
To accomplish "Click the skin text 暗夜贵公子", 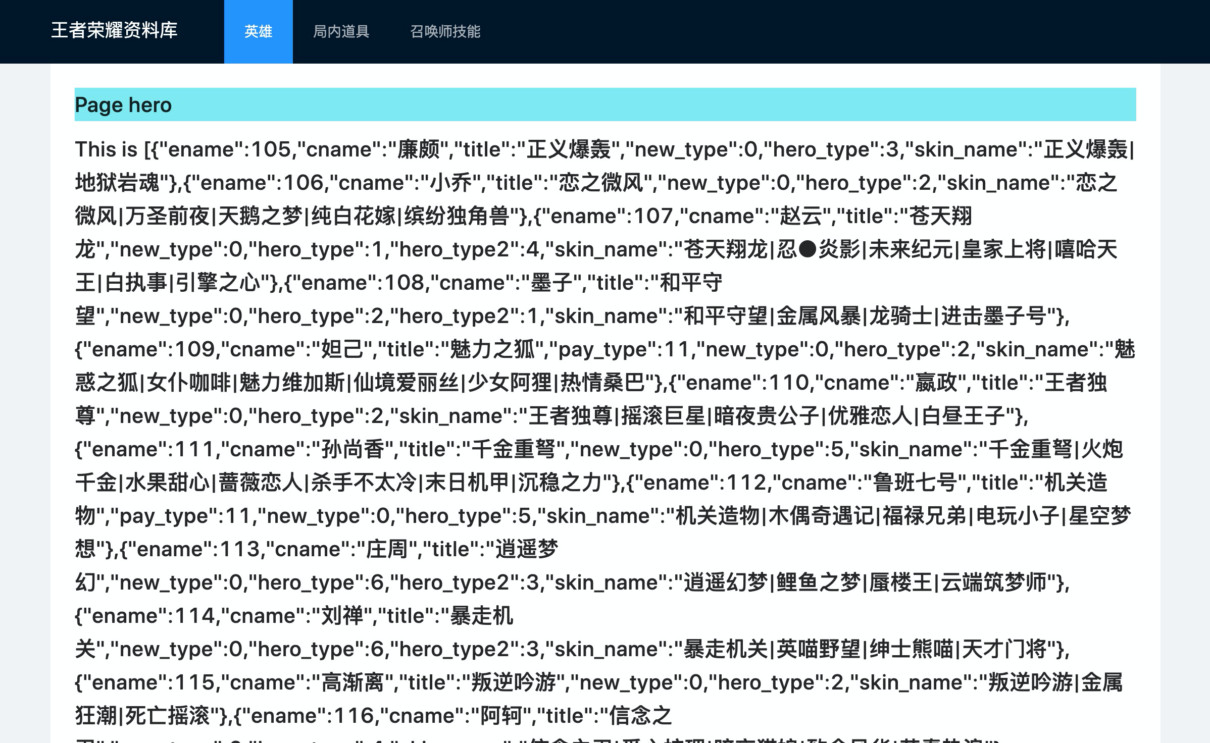I will pyautogui.click(x=767, y=416).
